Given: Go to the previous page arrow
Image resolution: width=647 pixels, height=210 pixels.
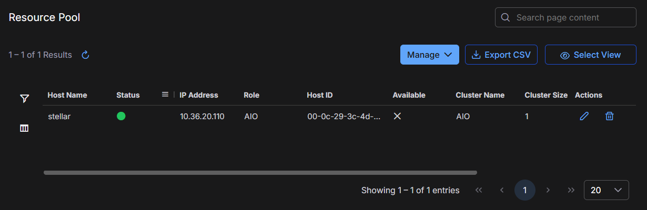Looking at the screenshot, I should point(502,190).
